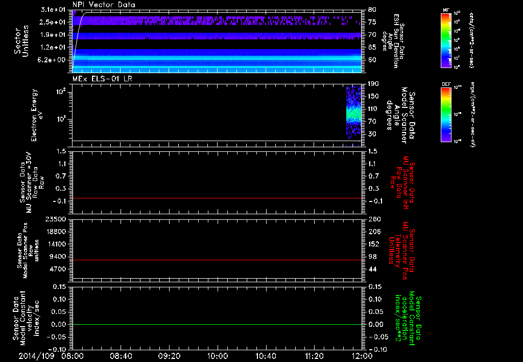
Task: Click the MEx ELS-01 LR panel title
Action: click(102, 79)
